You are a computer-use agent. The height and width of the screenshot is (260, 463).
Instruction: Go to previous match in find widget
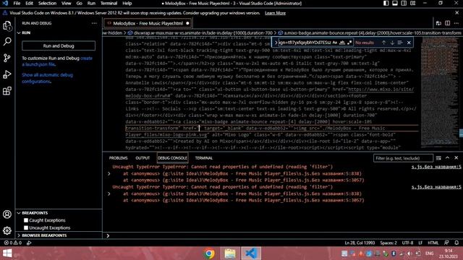click(383, 43)
